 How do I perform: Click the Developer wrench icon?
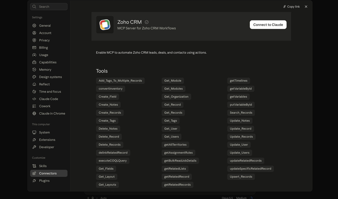point(34,147)
